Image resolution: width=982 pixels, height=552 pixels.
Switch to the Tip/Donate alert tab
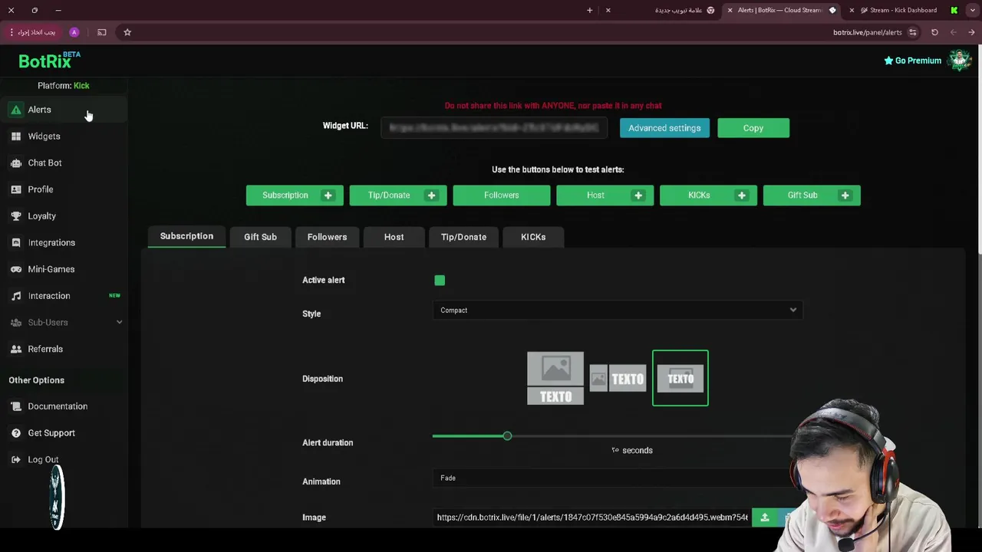pos(463,237)
